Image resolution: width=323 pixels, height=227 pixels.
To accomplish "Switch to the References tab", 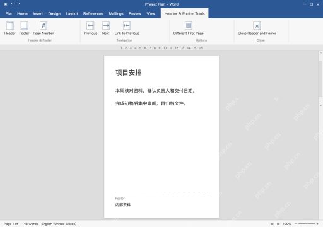I will point(93,13).
